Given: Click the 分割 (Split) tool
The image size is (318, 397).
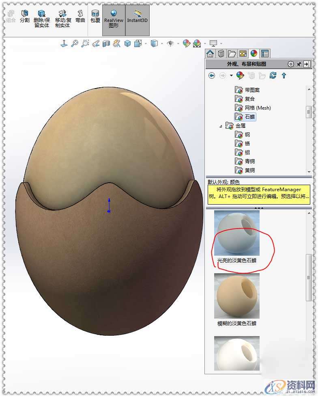Looking at the screenshot, I should [x=24, y=16].
